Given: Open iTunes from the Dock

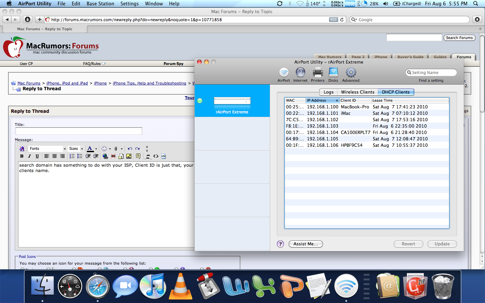Looking at the screenshot, I should tap(153, 286).
